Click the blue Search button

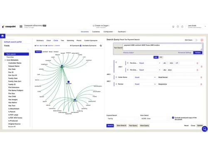pos(110,126)
